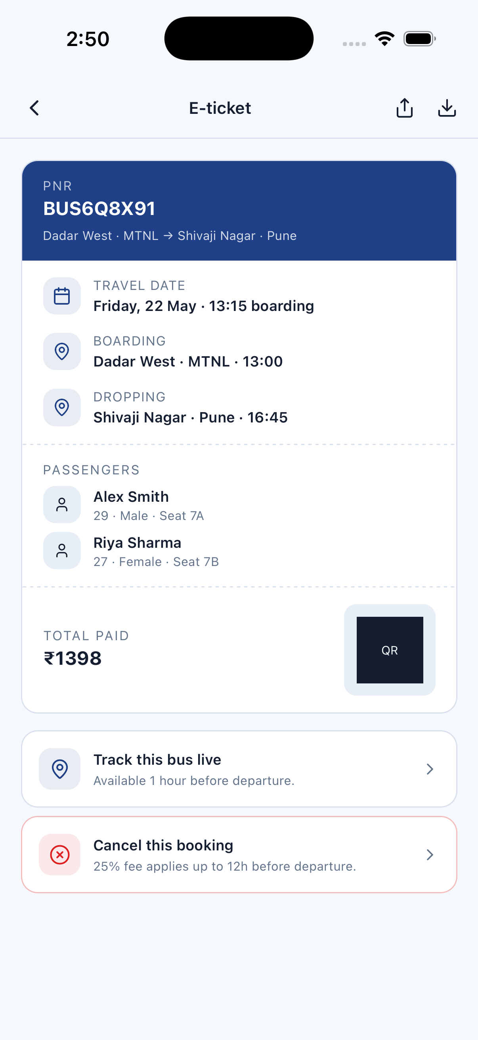Open Cancel this booking option
478x1040 pixels.
click(x=239, y=855)
